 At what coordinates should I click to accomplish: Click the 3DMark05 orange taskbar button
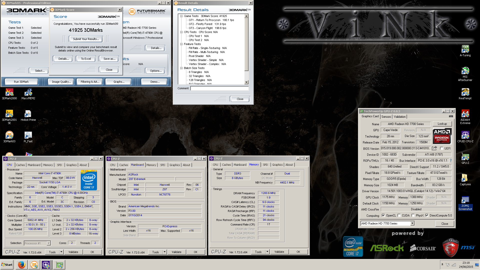(x=34, y=264)
